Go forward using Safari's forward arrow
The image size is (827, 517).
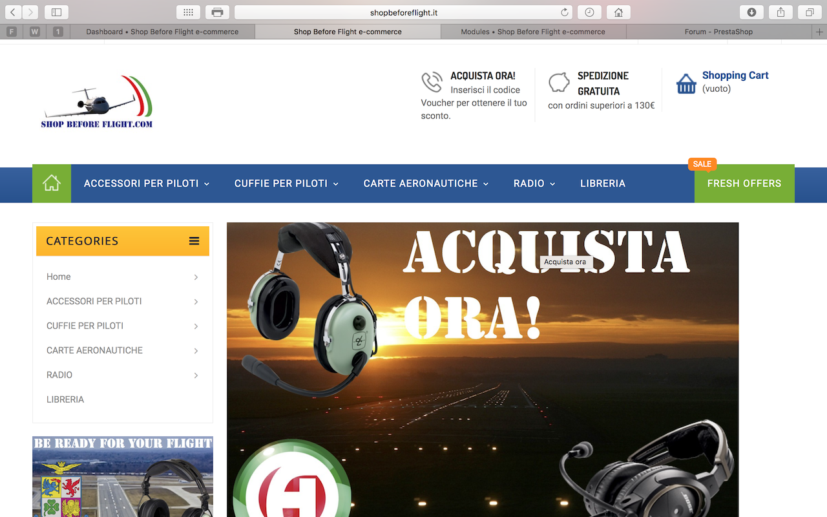(x=30, y=12)
